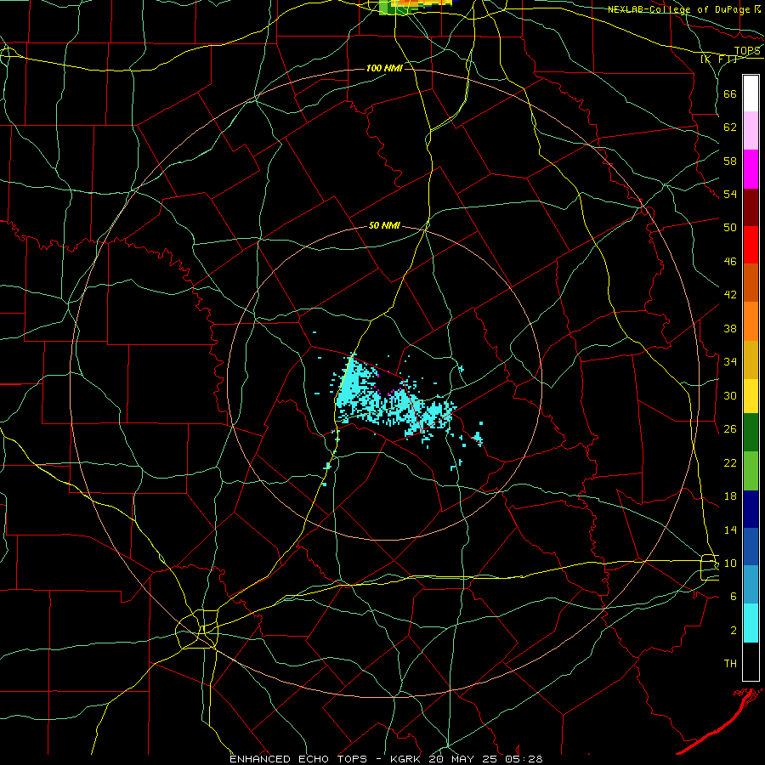Click the legend value '62'
This screenshot has width=765, height=765.
point(730,127)
